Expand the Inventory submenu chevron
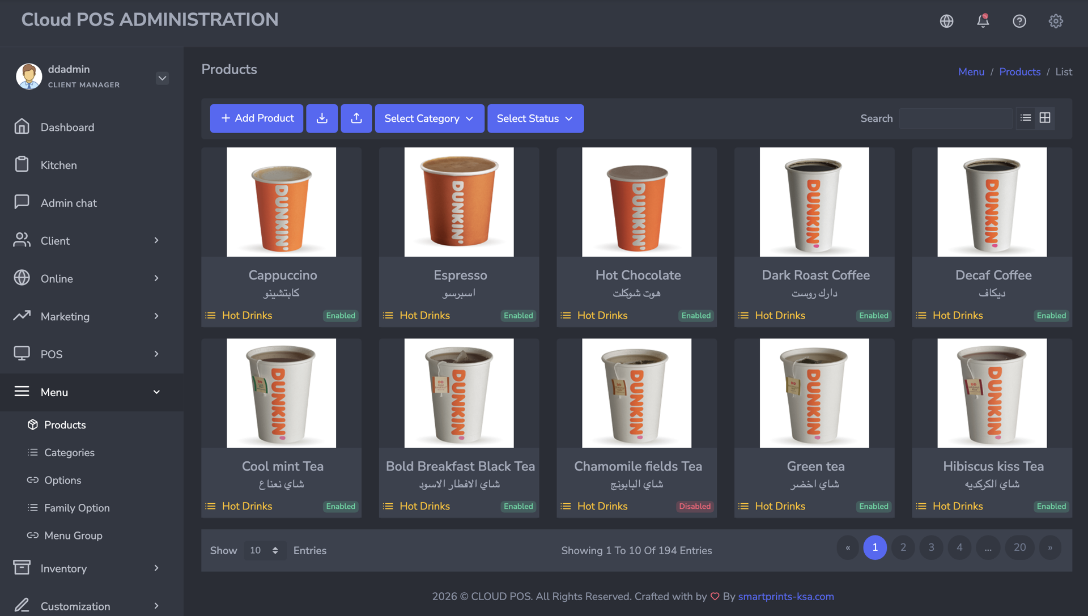Screen dimensions: 1088x616 pos(156,568)
